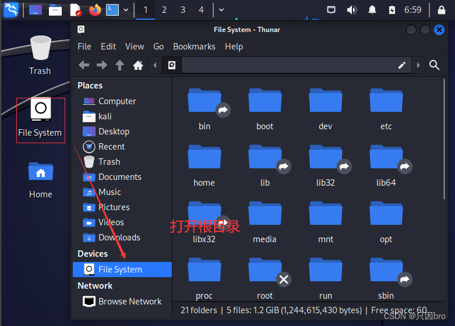This screenshot has height=326, width=455.
Task: Open Trash in Thunar sidebar
Action: [122, 162]
